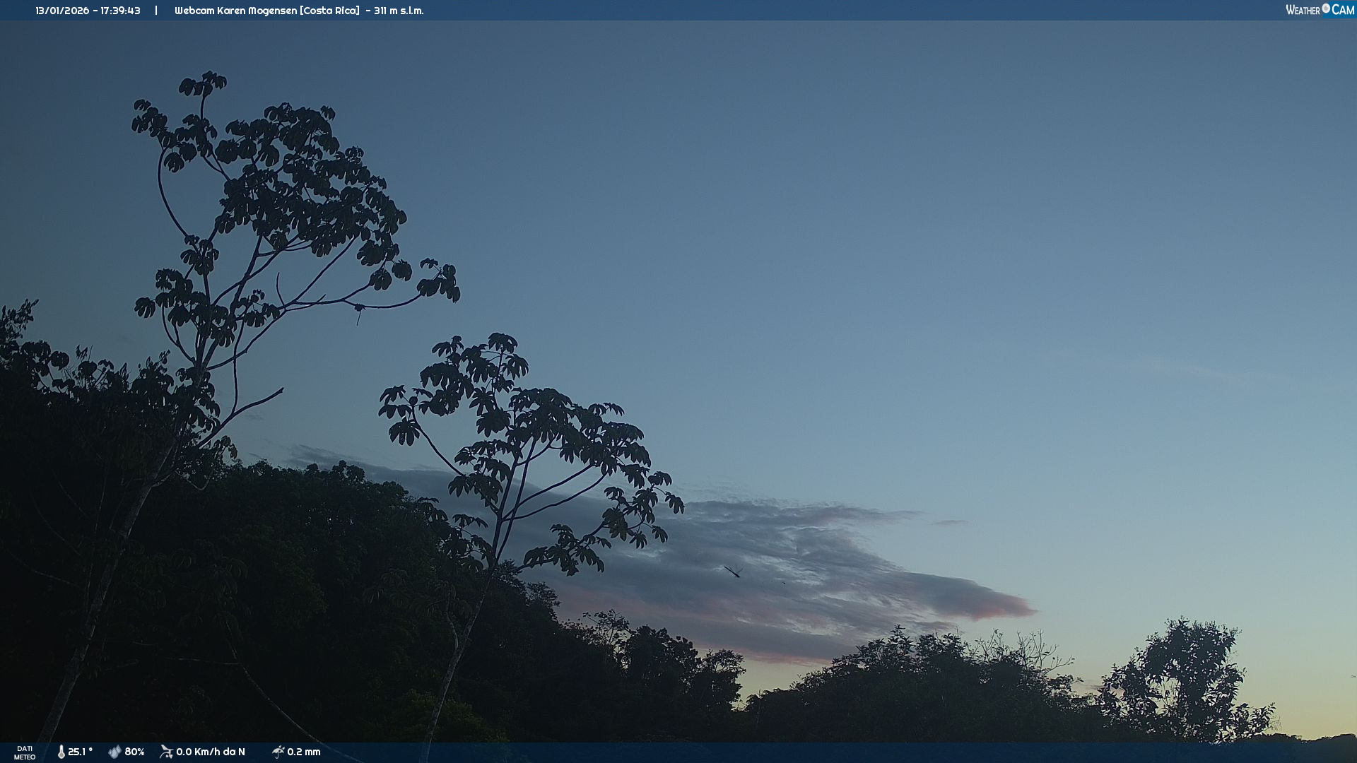Screen dimensions: 1357x763
Task: Select the 25.1° temperature reading
Action: 81,752
